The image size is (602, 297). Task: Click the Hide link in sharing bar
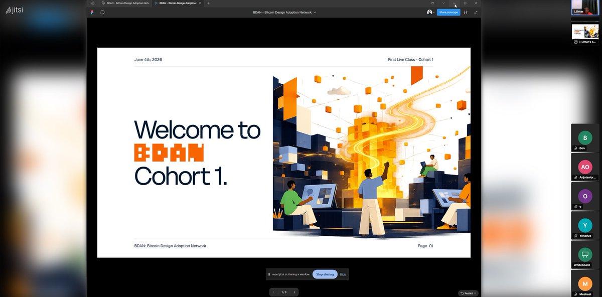coord(343,274)
